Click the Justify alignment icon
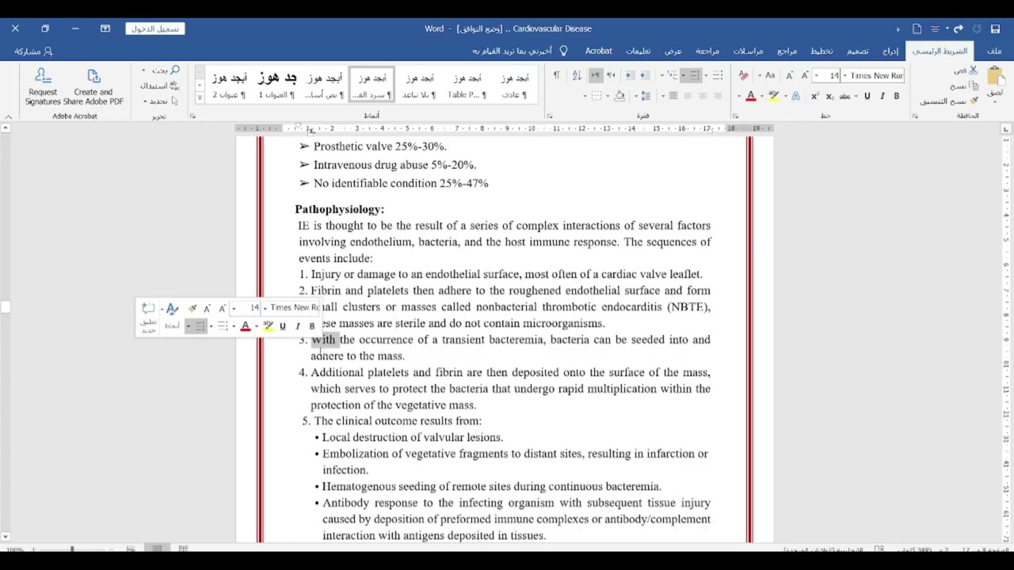Viewport: 1014px width, 570px height. coord(673,96)
